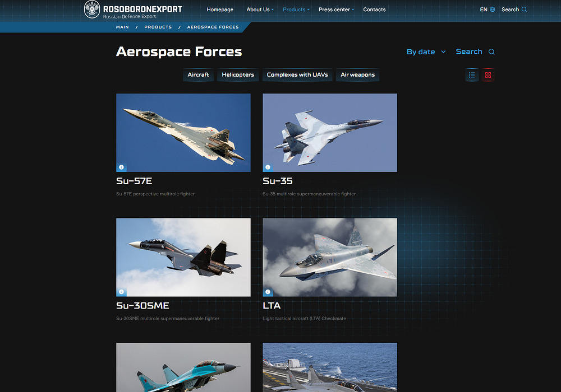This screenshot has height=392, width=561.
Task: Expand the Press center menu
Action: [x=336, y=10]
